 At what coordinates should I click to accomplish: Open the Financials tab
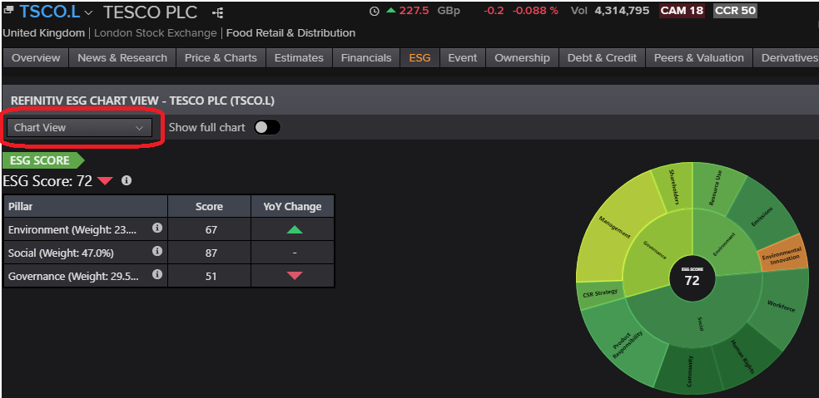tap(366, 58)
